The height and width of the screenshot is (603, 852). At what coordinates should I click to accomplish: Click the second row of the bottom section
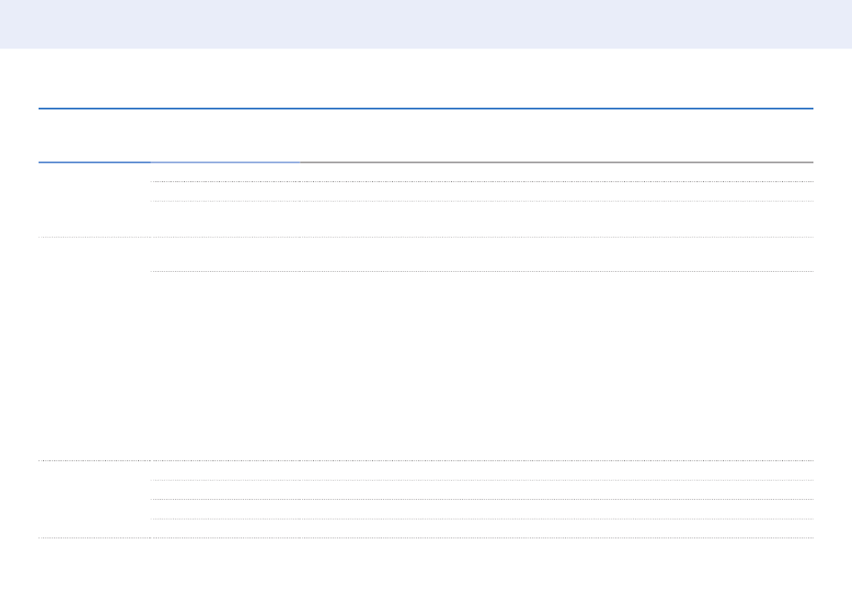pyautogui.click(x=482, y=490)
